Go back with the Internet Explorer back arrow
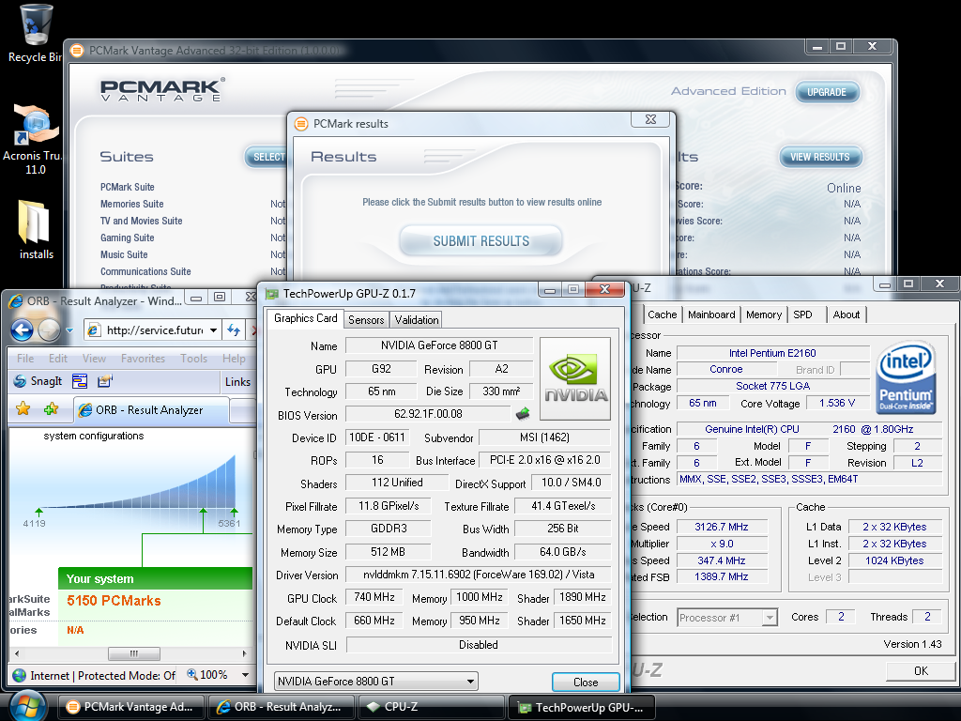The height and width of the screenshot is (721, 961). coord(23,330)
